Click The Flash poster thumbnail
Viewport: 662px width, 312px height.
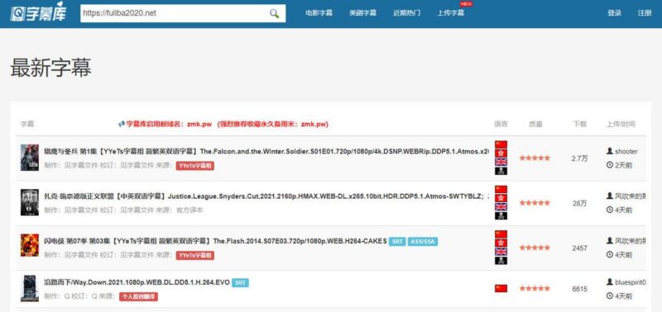click(30, 246)
